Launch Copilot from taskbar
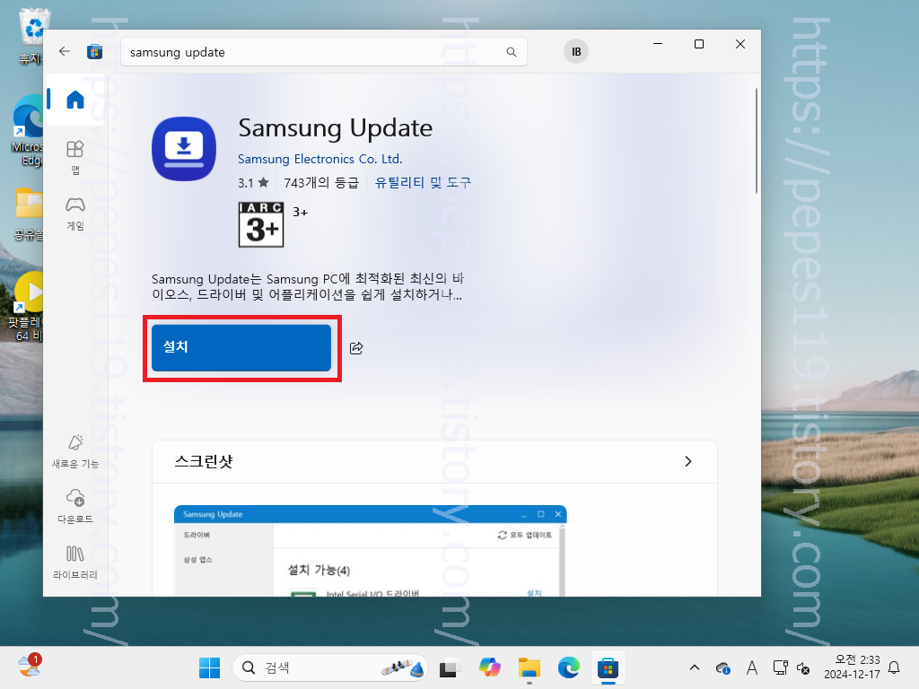Screen dimensions: 919x689 click(x=489, y=667)
